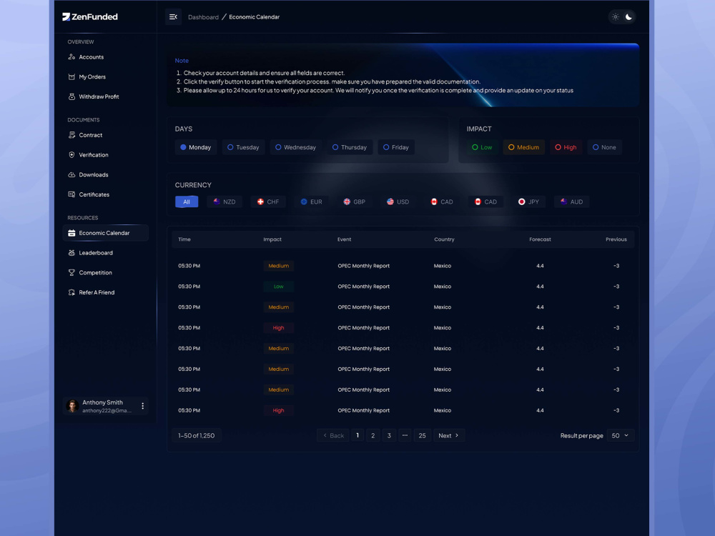The image size is (715, 536).
Task: Click Forecast column header
Action: coord(540,239)
